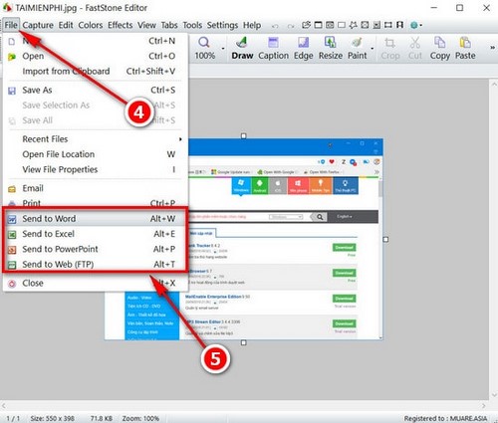Open the Help menu
Image resolution: width=498 pixels, height=423 pixels.
pyautogui.click(x=252, y=25)
